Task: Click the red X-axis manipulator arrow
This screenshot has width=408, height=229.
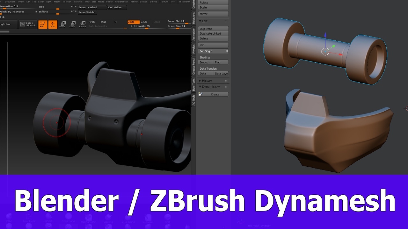Action: pos(341,54)
